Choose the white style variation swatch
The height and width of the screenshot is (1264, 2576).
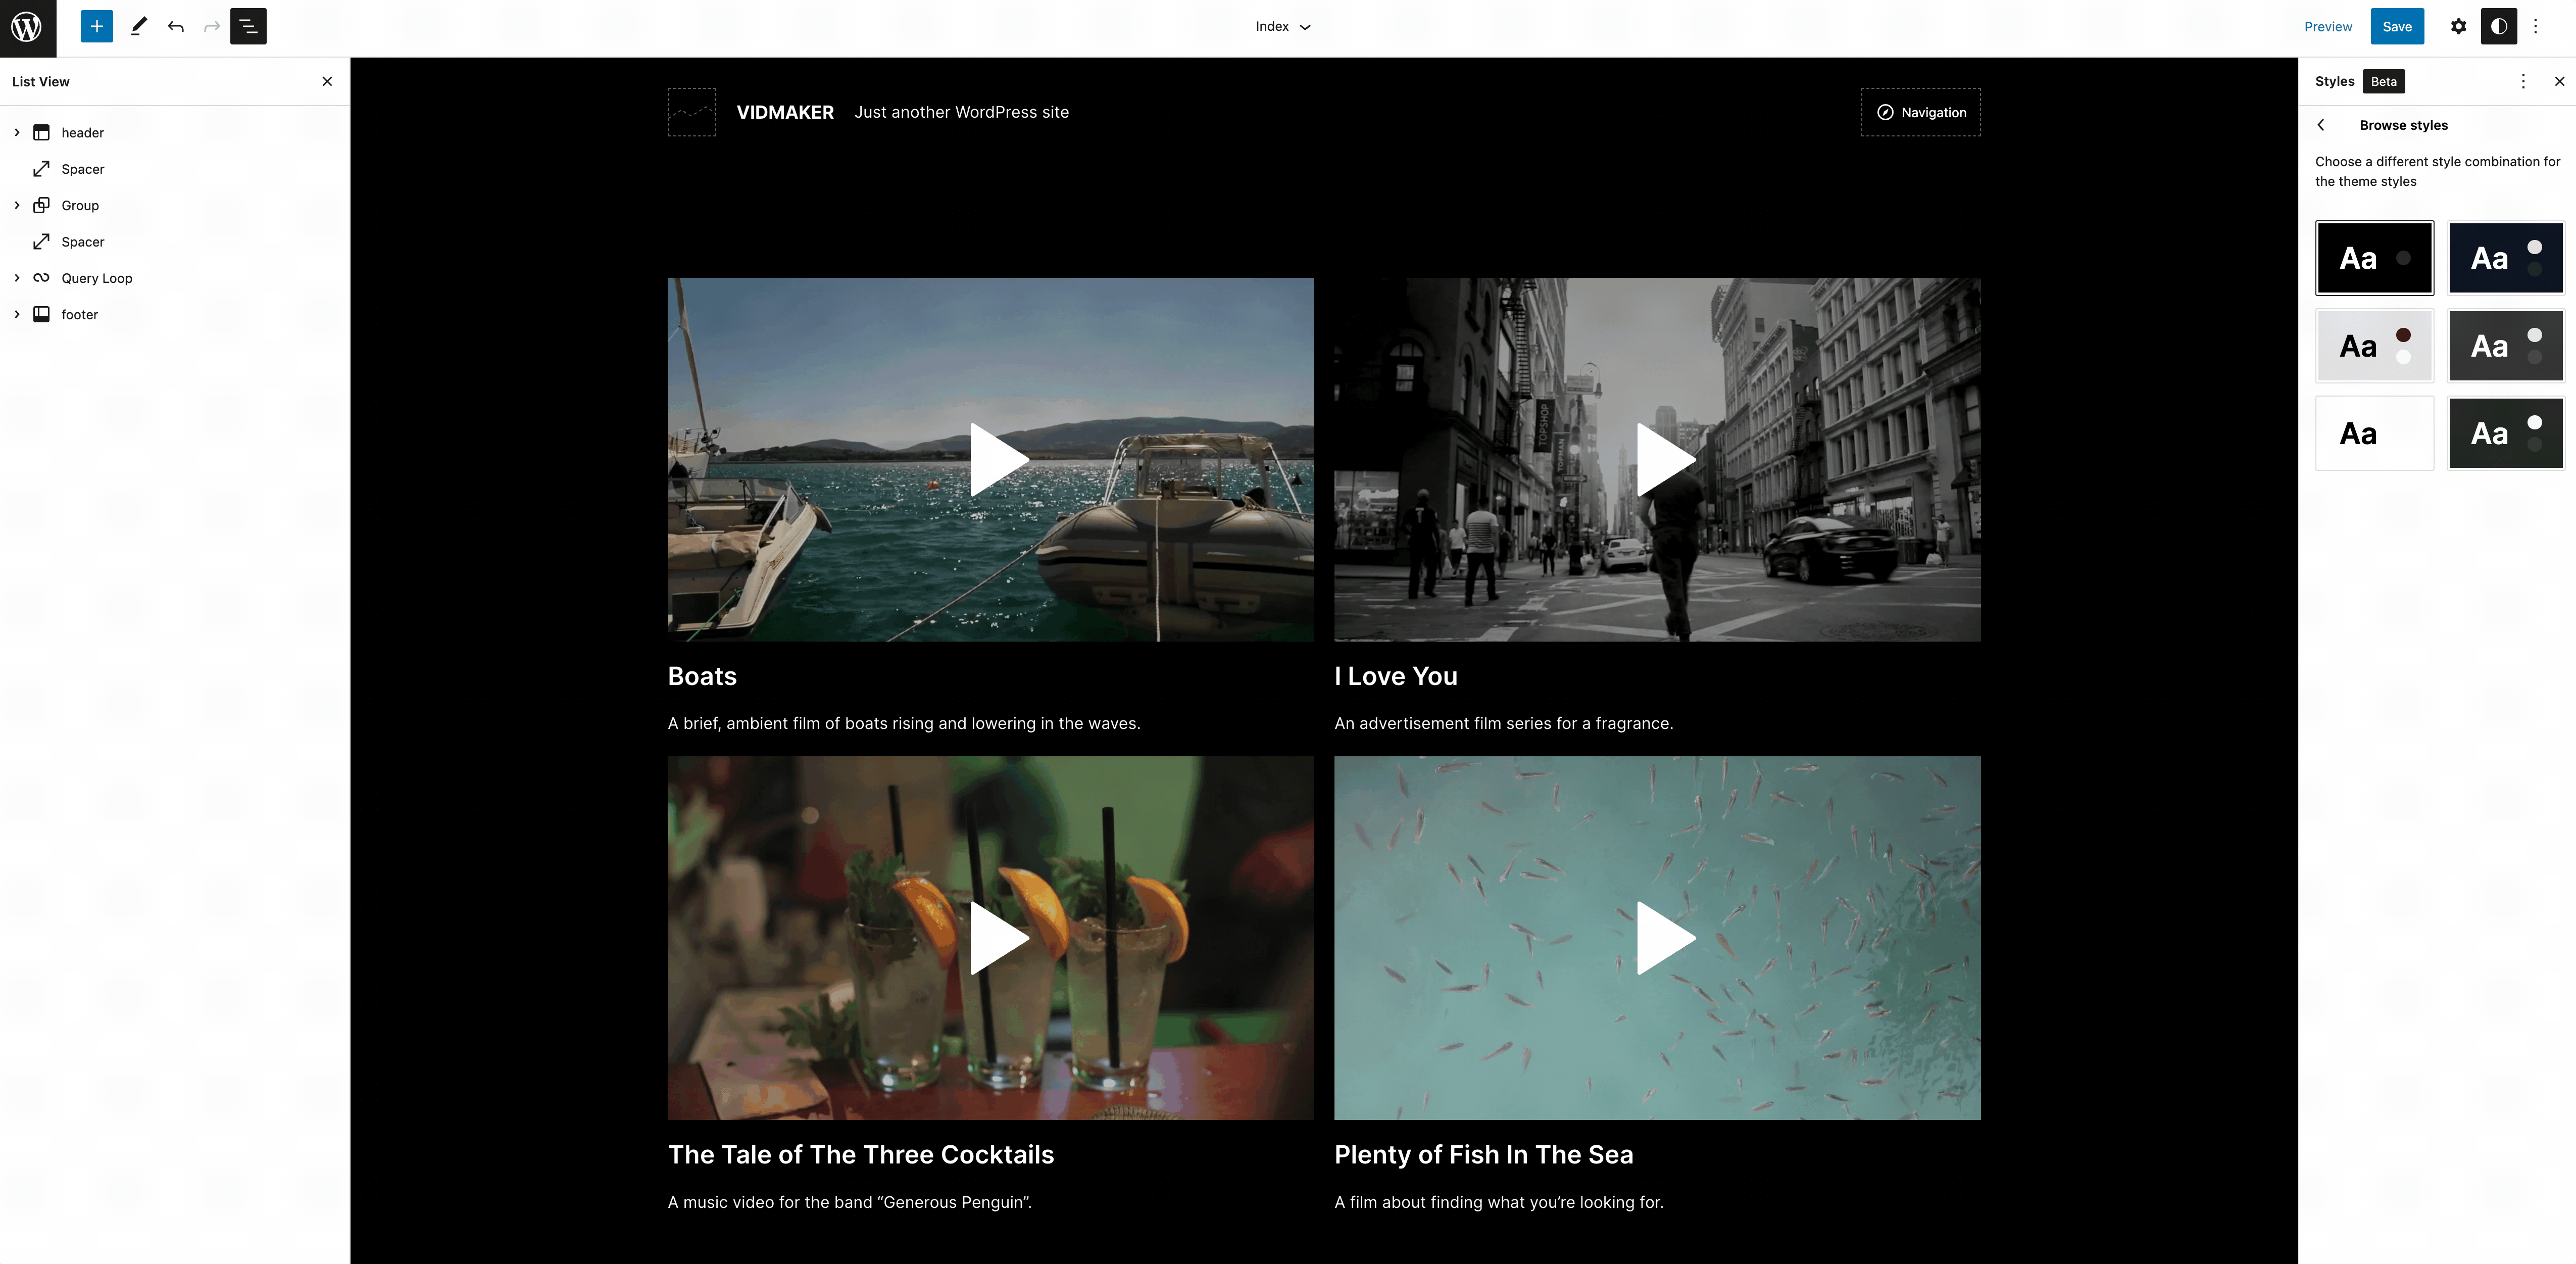(2374, 434)
